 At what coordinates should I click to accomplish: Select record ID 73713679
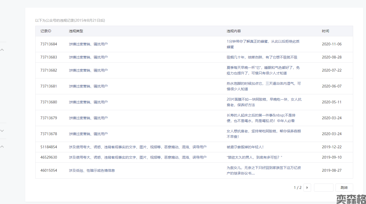pos(49,118)
